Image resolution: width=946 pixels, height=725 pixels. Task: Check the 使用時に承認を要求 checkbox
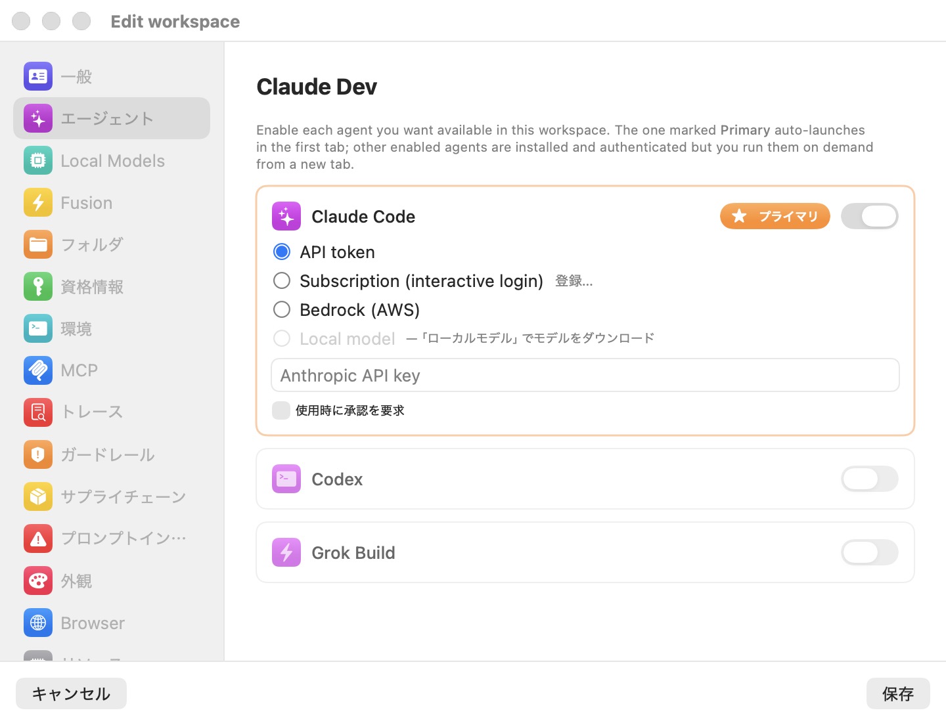(x=281, y=410)
